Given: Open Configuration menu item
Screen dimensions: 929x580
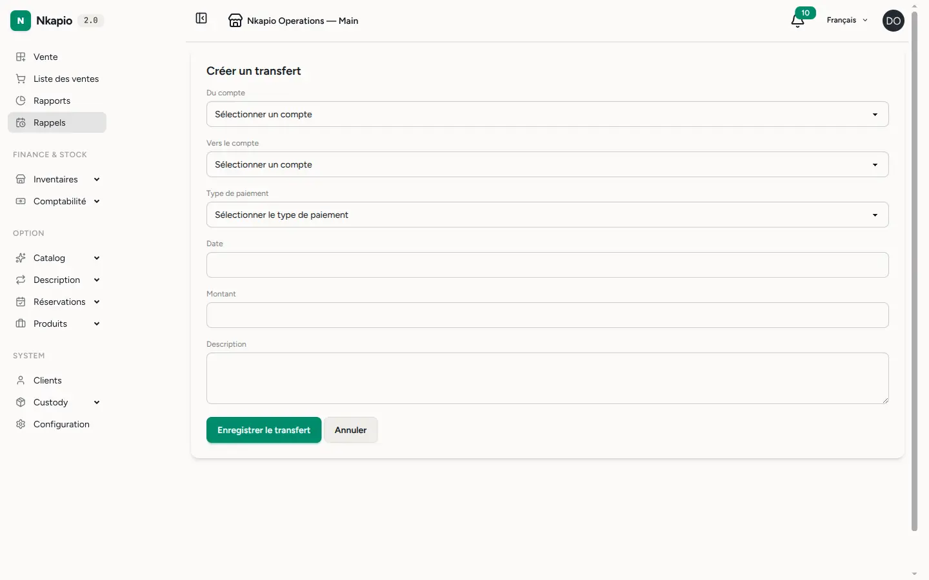Looking at the screenshot, I should pos(57,424).
